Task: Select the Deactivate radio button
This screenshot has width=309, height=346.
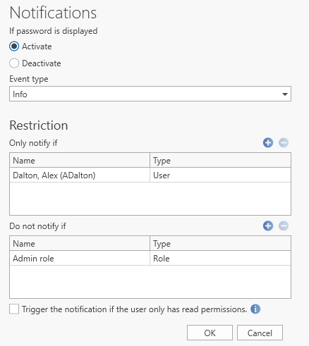Action: [14, 63]
